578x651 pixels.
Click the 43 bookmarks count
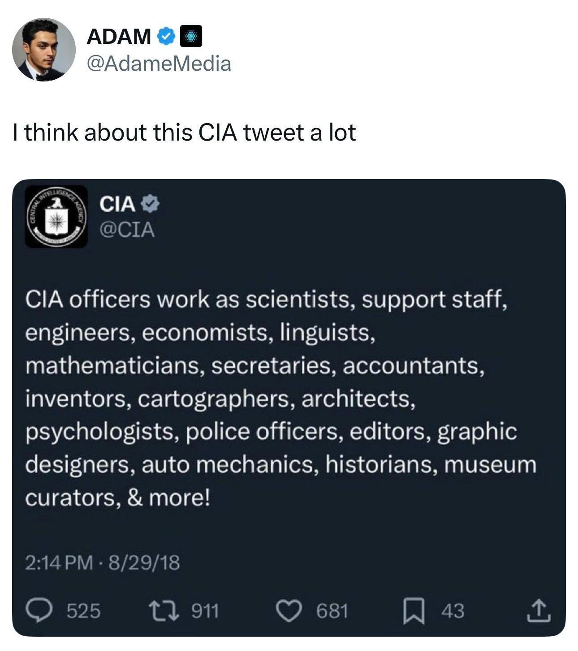coord(453,611)
